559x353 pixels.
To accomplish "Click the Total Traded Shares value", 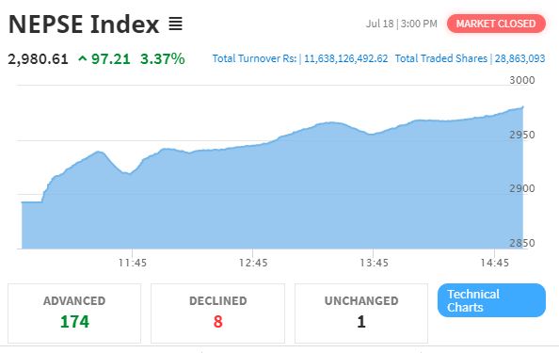I will click(519, 58).
